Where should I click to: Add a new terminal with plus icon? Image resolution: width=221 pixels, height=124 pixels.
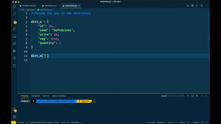click(x=188, y=96)
